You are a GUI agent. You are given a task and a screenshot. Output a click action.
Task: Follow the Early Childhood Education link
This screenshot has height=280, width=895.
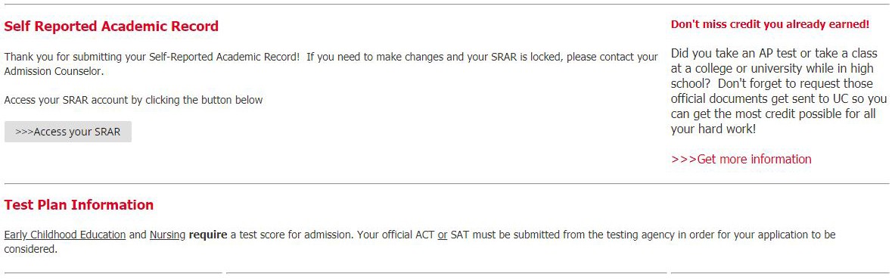[64, 235]
